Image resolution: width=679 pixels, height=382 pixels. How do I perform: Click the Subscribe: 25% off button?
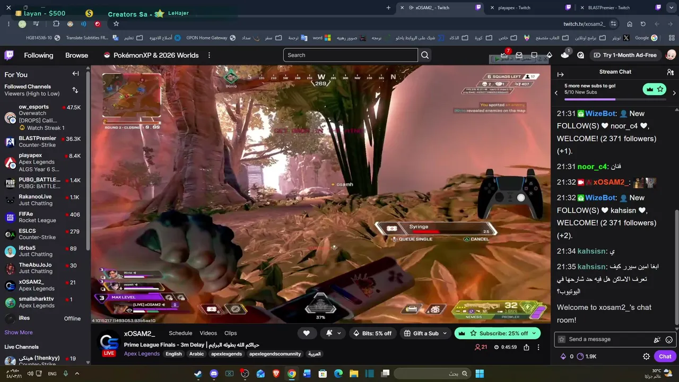(x=498, y=333)
